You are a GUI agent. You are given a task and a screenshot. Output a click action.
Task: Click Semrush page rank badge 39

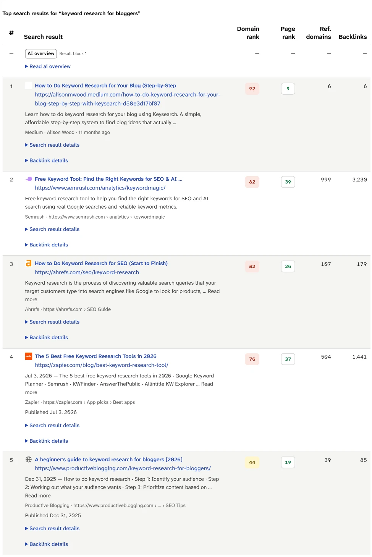tap(288, 182)
